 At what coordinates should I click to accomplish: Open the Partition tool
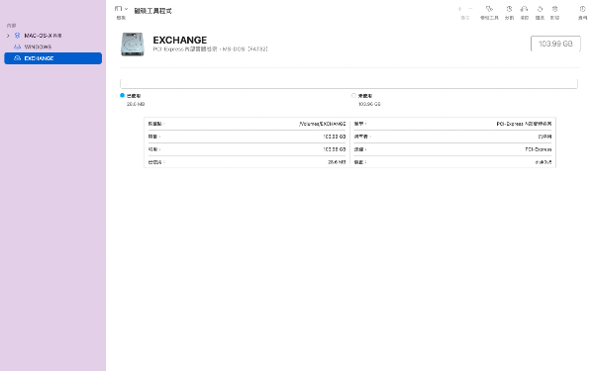click(509, 12)
